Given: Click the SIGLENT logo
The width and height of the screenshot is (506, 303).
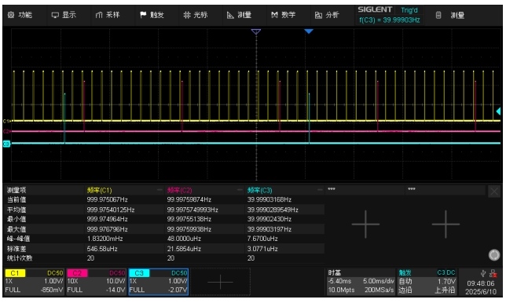Looking at the screenshot, I should [x=375, y=9].
